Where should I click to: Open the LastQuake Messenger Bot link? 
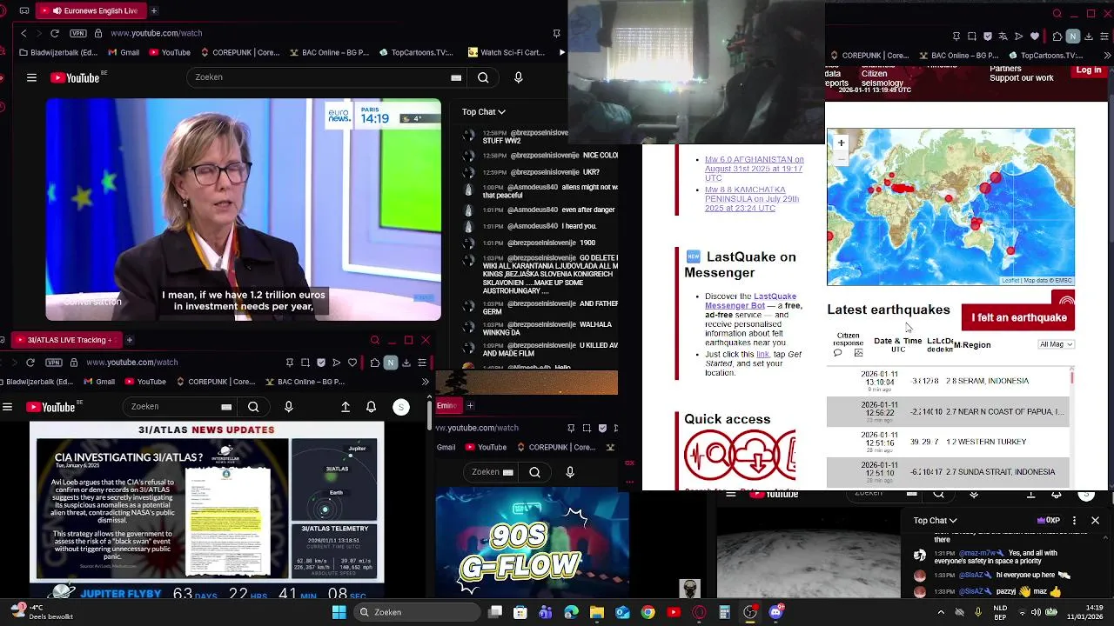point(750,301)
